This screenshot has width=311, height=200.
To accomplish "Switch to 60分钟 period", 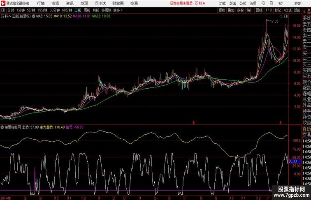I will click(67, 10).
